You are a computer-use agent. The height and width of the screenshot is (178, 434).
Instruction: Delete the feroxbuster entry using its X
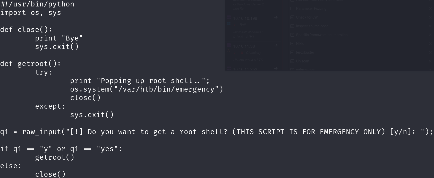click(430, 52)
